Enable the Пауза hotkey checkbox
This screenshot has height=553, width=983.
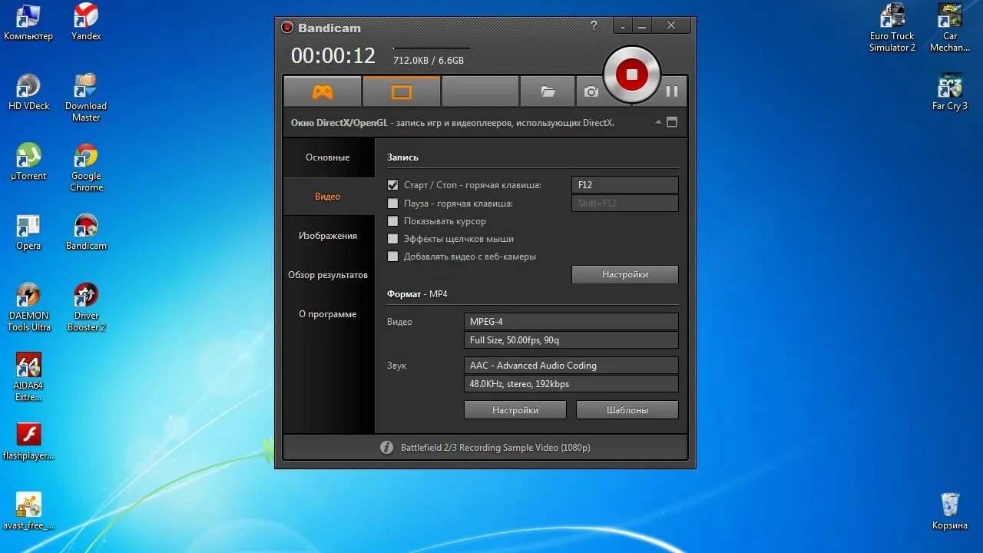click(393, 204)
